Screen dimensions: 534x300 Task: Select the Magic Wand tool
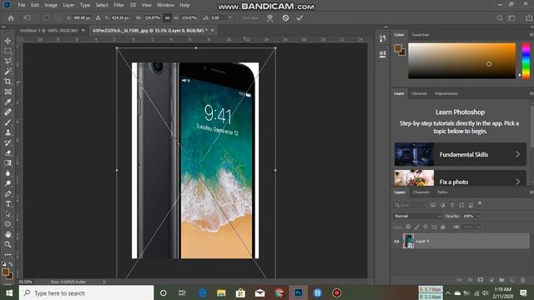point(8,72)
